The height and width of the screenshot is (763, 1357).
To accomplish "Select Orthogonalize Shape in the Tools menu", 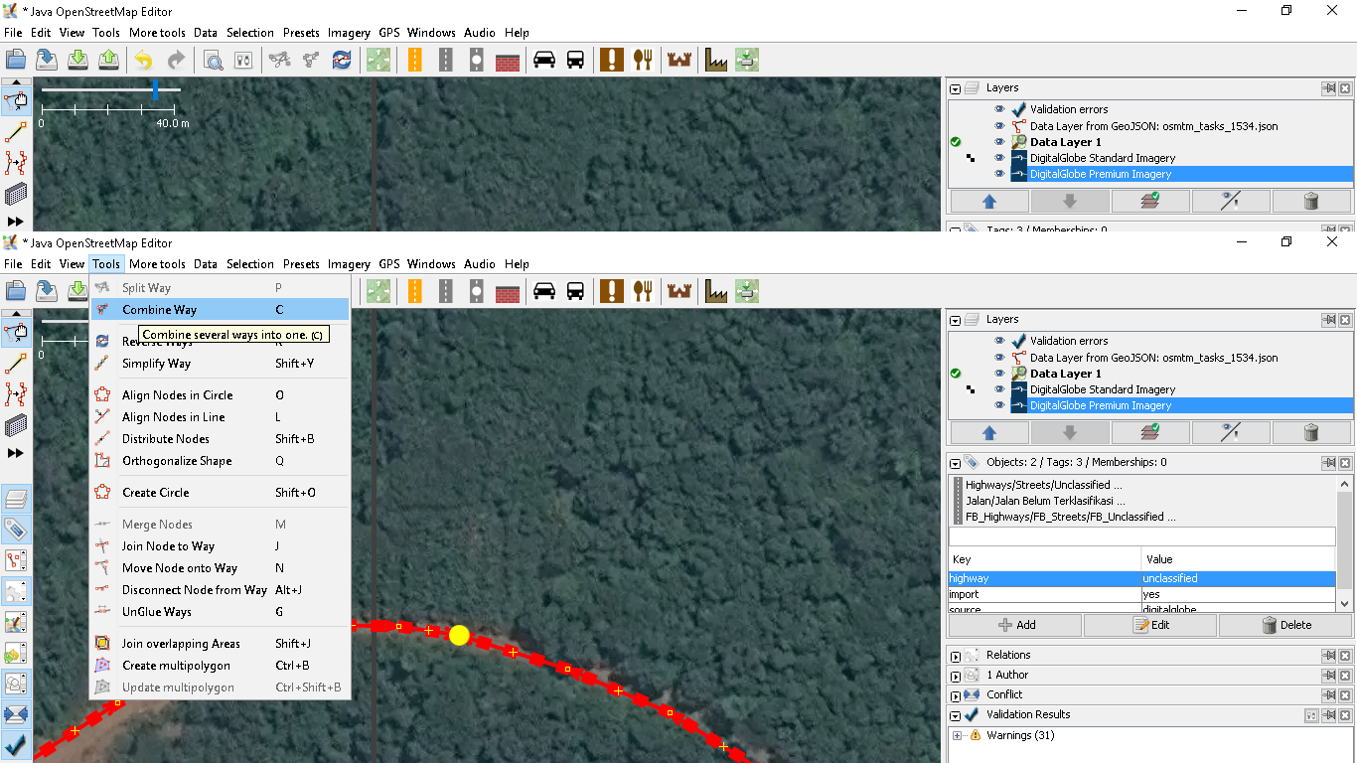I will (177, 461).
